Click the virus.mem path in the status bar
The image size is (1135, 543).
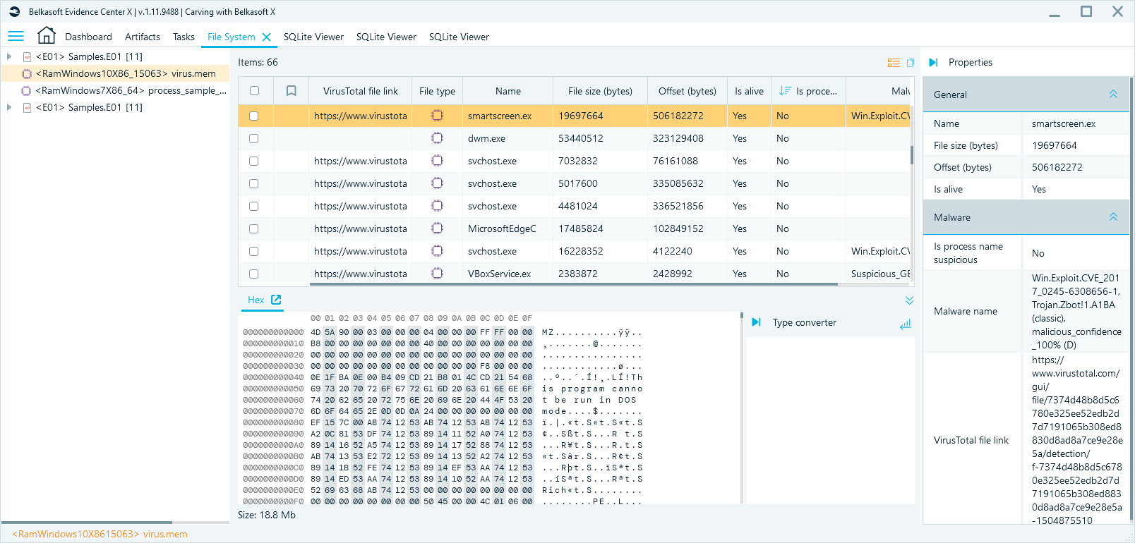click(x=100, y=534)
